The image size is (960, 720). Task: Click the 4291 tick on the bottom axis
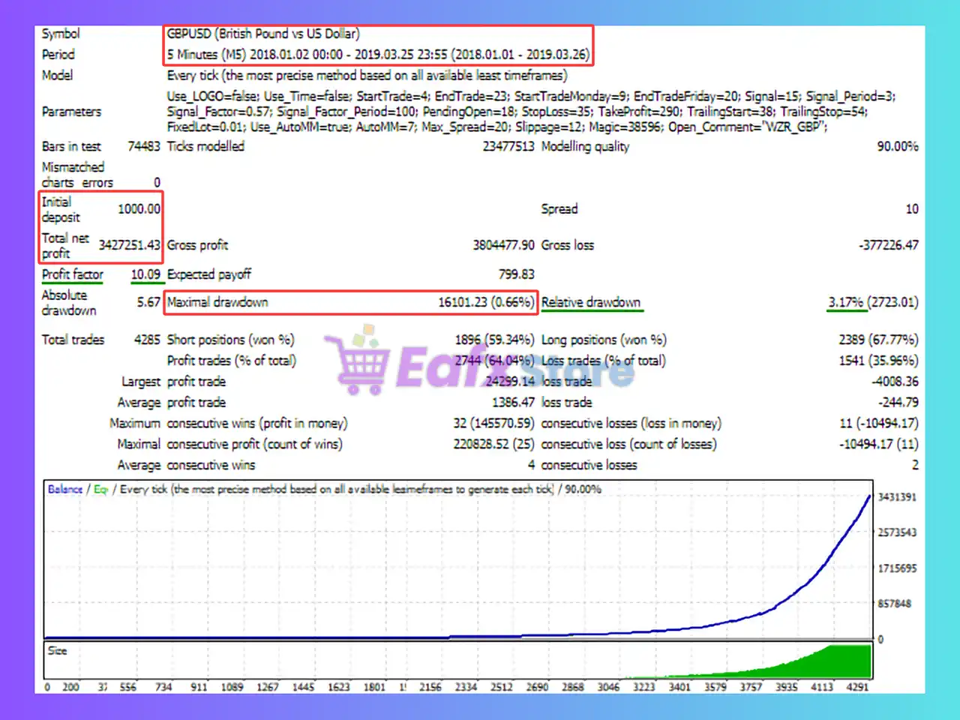(857, 686)
